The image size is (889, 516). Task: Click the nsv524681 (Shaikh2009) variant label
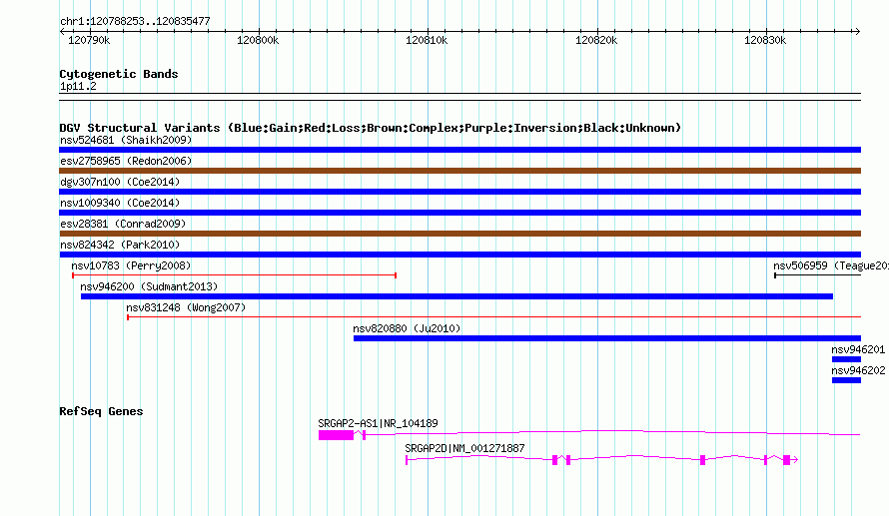pos(126,140)
